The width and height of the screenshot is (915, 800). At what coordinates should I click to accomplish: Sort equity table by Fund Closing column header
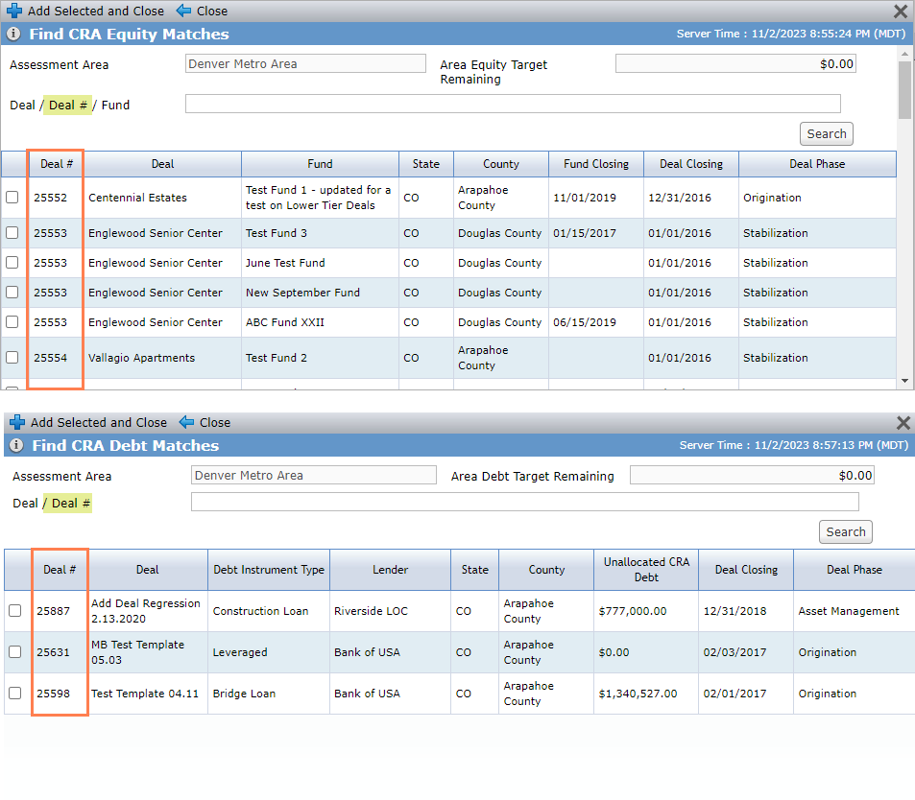(596, 164)
